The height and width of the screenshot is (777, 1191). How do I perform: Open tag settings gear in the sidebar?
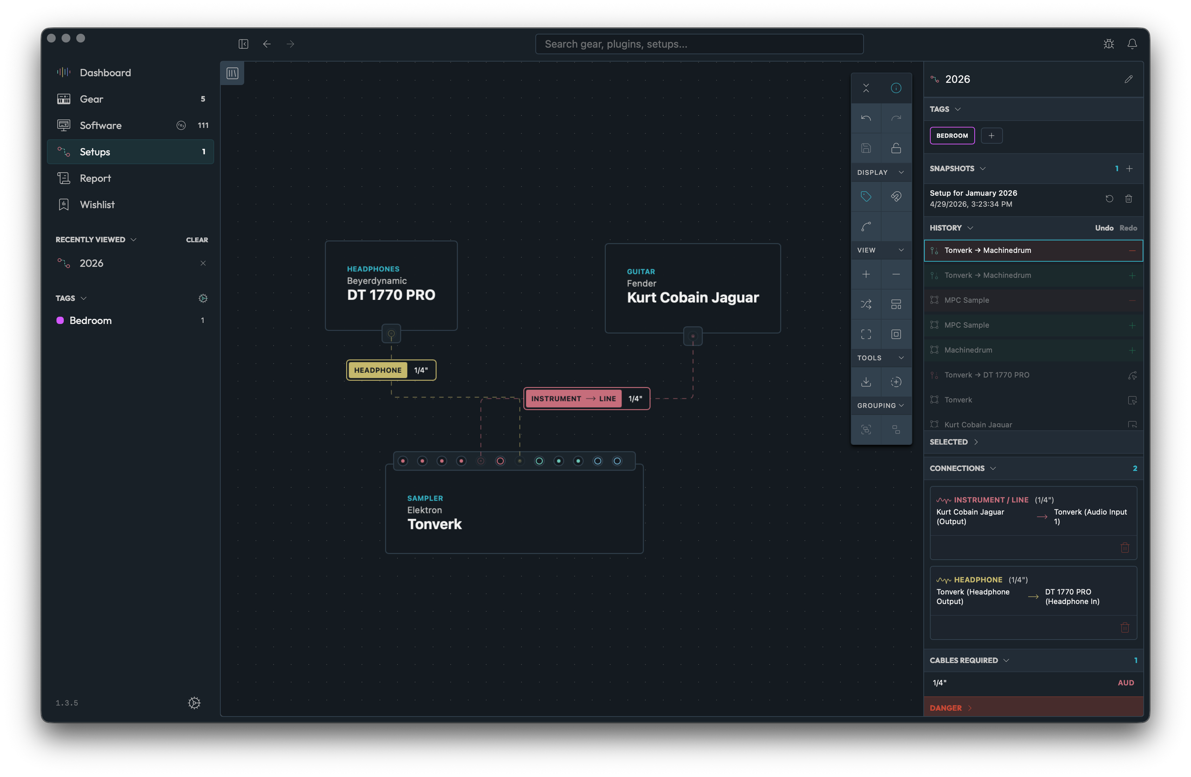pyautogui.click(x=203, y=298)
